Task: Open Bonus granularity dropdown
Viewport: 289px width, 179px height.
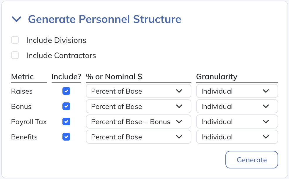Action: click(237, 107)
